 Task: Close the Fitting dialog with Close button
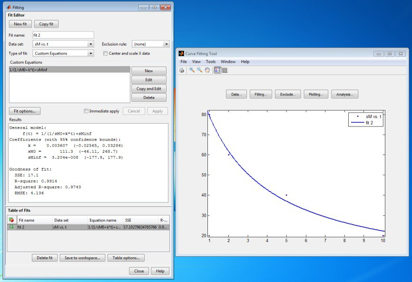pyautogui.click(x=139, y=271)
